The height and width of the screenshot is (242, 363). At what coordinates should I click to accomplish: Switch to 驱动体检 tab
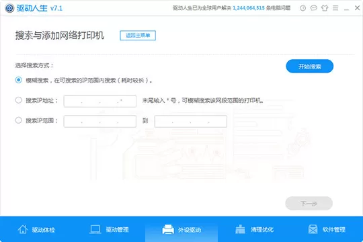[36, 229]
